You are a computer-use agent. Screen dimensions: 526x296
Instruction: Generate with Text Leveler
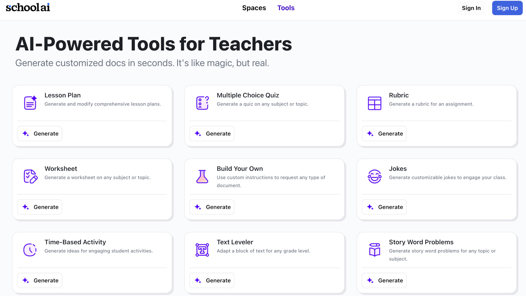point(212,280)
